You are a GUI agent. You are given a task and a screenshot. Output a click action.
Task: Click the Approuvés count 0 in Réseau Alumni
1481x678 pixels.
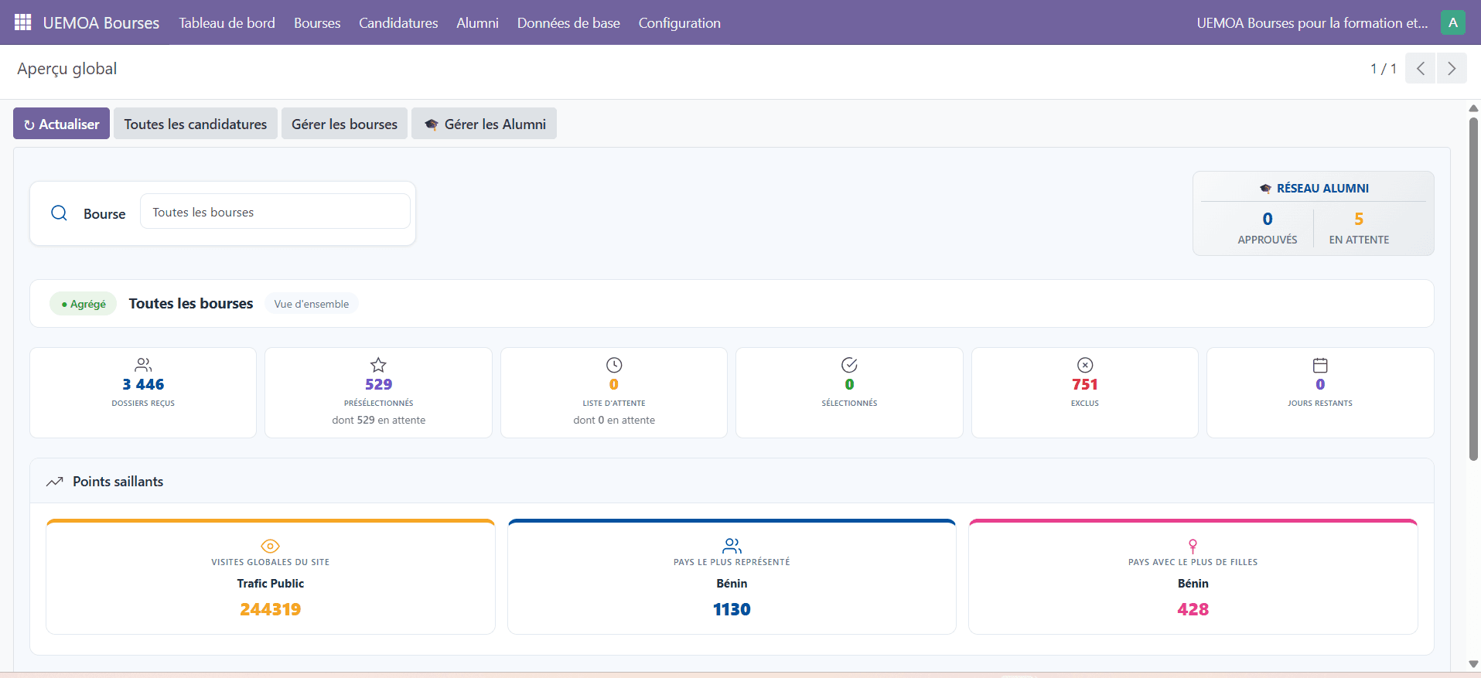pos(1267,219)
